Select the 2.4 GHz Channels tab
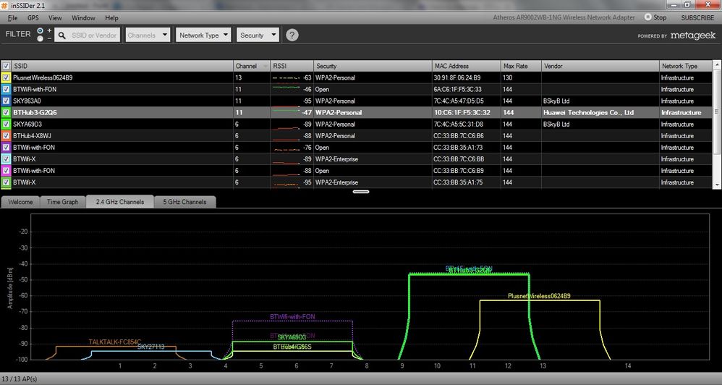The image size is (722, 385). click(x=119, y=202)
